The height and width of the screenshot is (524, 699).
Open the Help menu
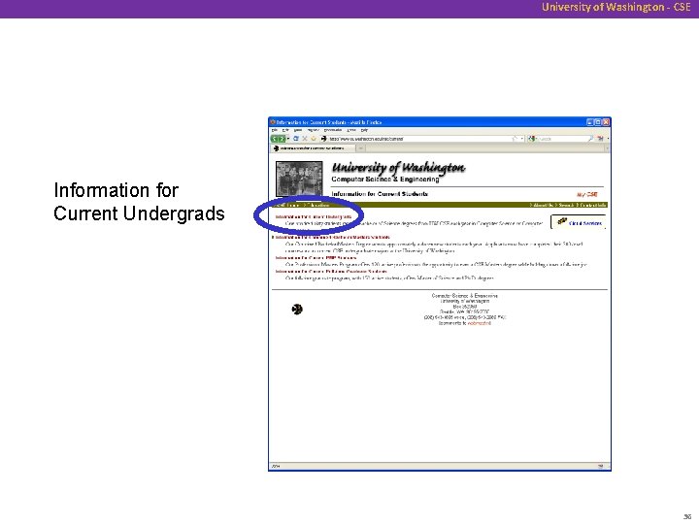364,130
